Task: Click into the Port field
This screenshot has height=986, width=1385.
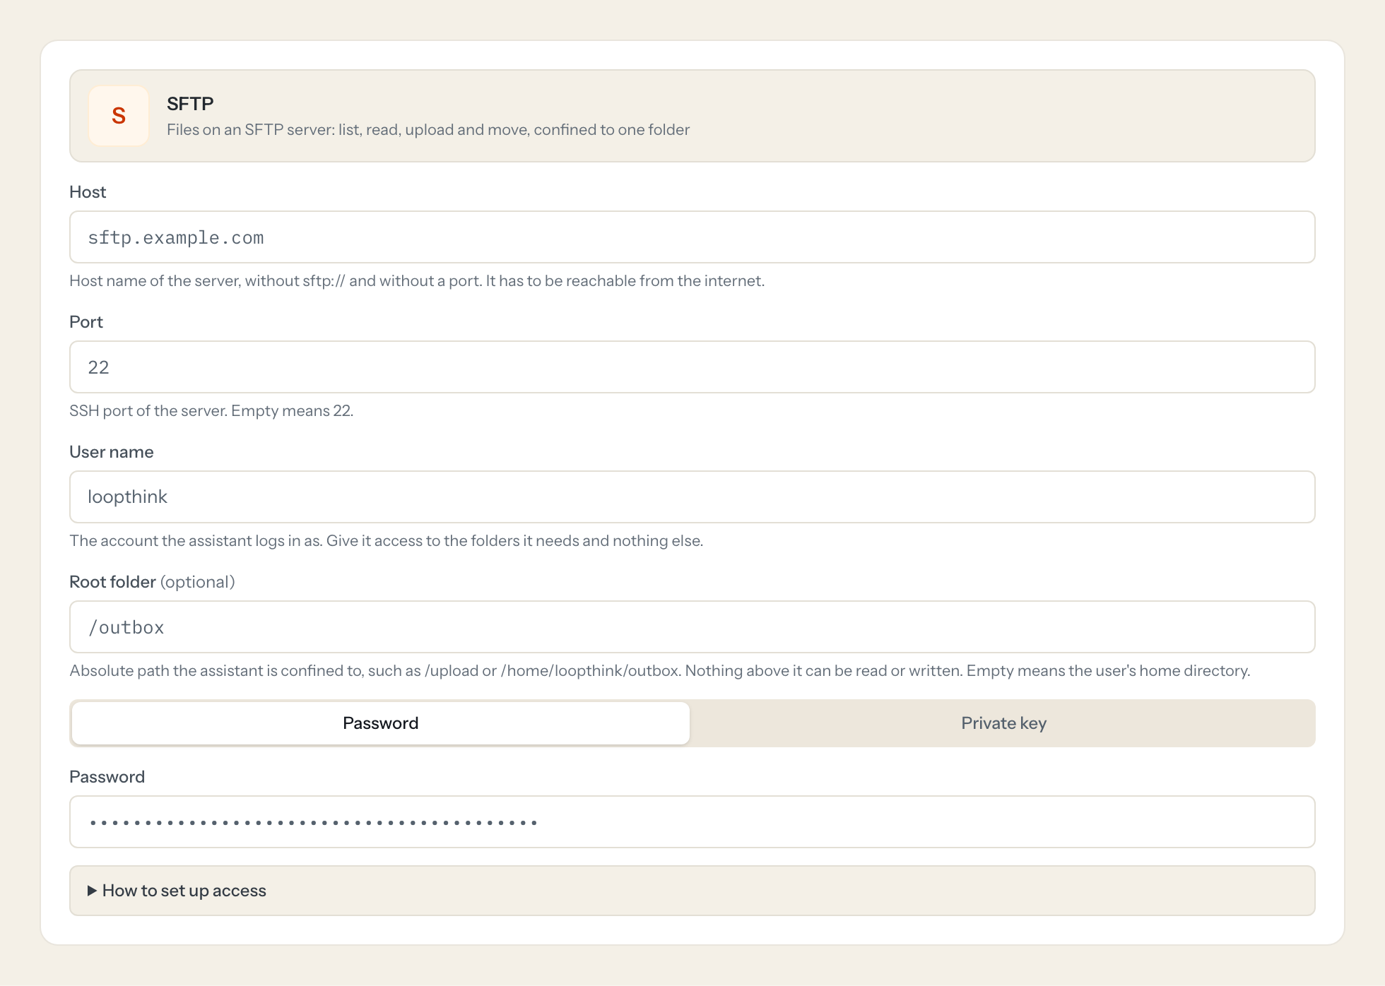Action: click(692, 367)
